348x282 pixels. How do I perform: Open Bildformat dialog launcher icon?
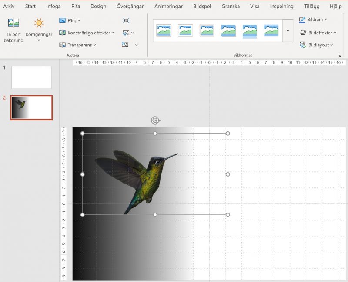click(x=339, y=56)
